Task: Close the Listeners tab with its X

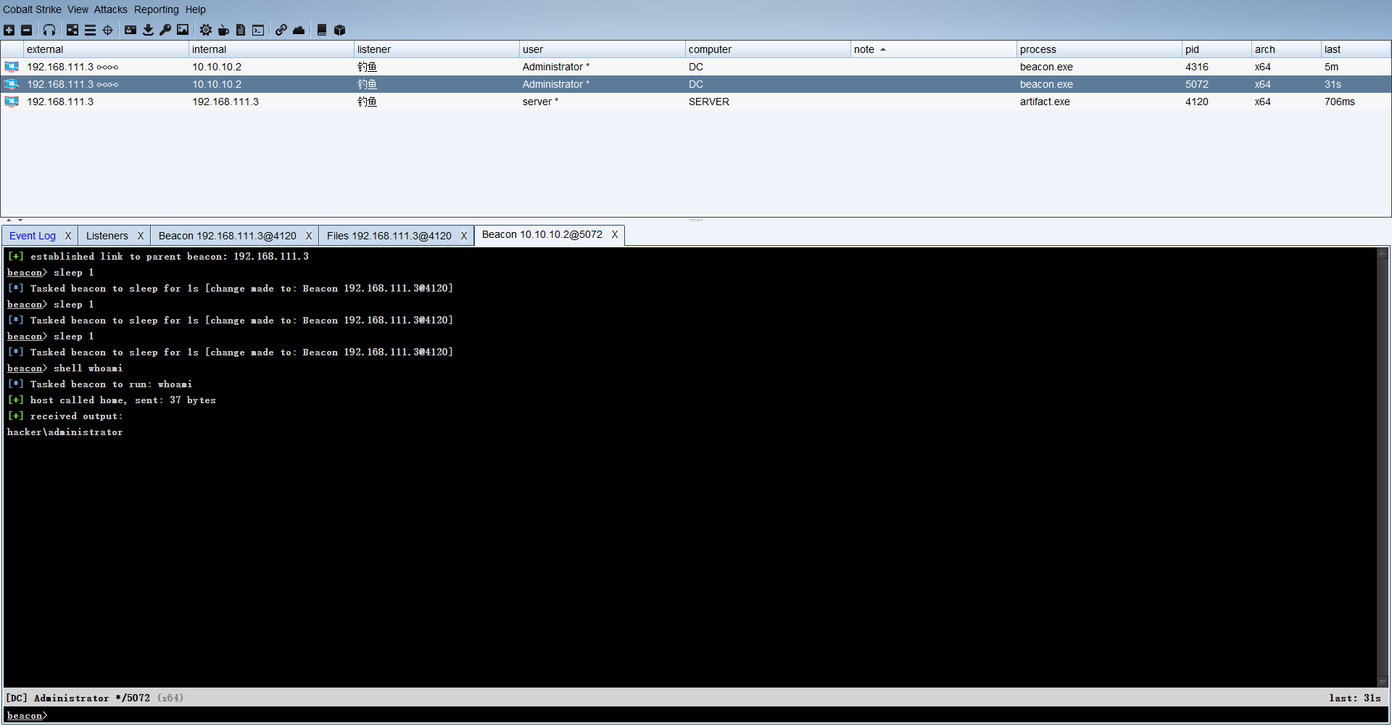Action: point(141,236)
